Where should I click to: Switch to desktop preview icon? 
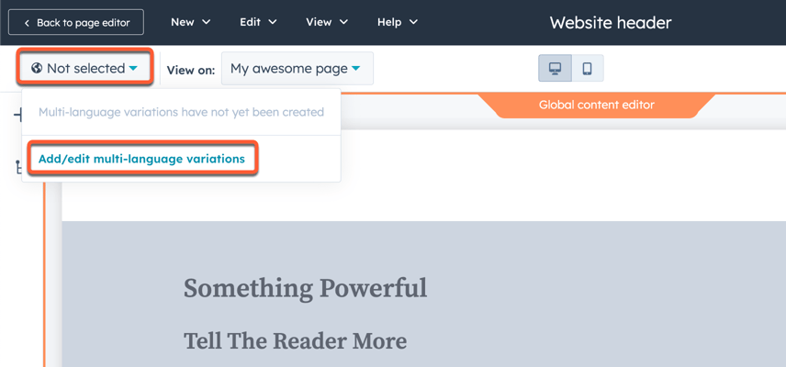pos(555,69)
